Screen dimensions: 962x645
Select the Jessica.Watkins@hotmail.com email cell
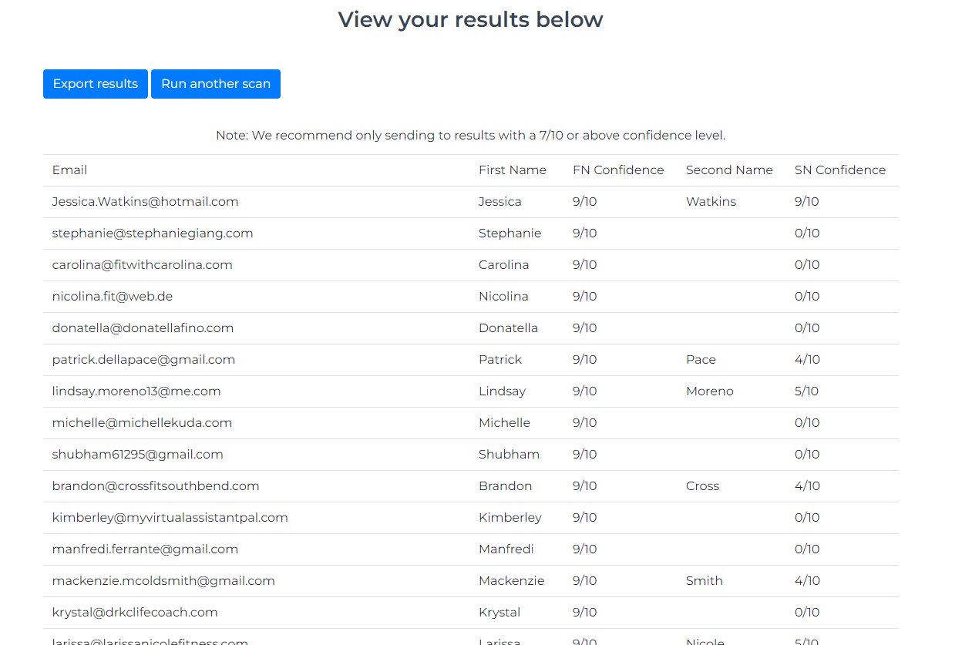coord(146,202)
